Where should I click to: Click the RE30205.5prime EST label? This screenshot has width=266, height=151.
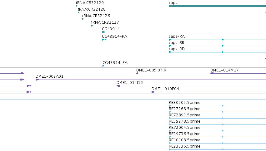184,103
